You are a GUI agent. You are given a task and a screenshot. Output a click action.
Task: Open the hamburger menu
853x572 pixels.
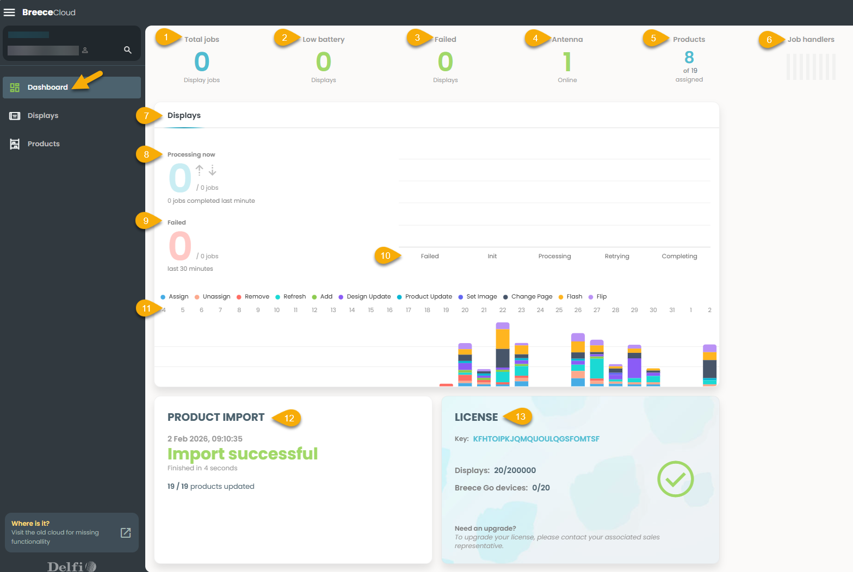pos(9,12)
